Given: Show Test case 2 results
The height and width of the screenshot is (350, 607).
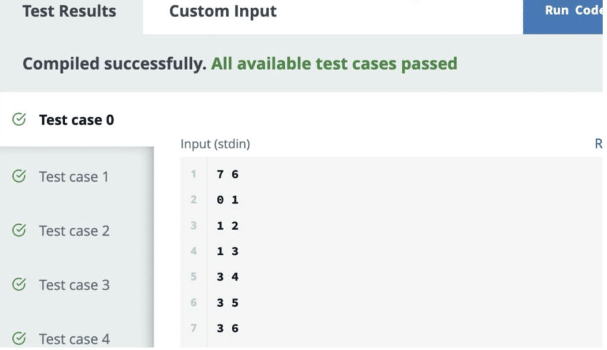Looking at the screenshot, I should pos(74,230).
